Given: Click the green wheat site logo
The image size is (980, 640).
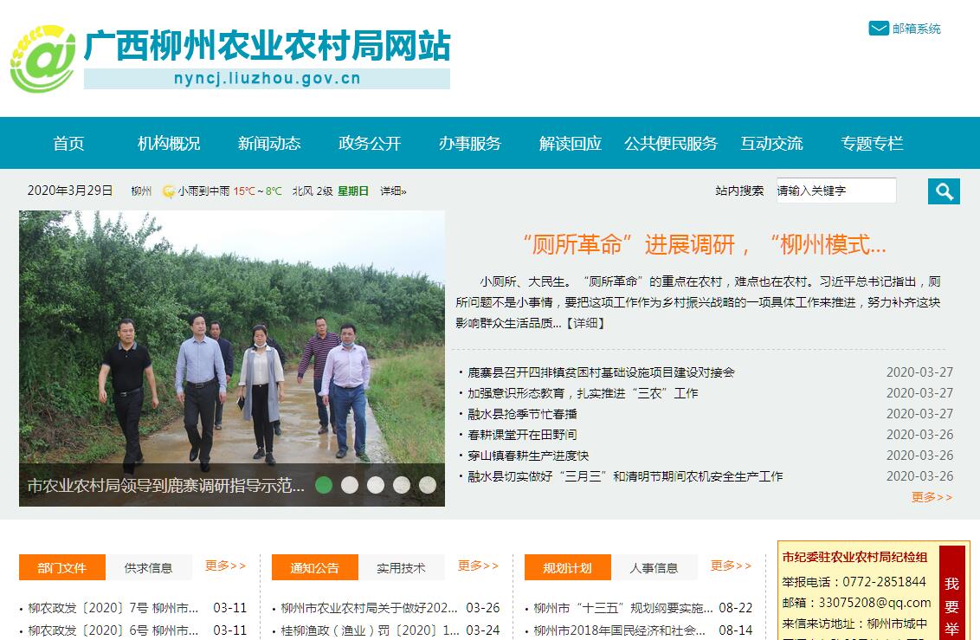Looking at the screenshot, I should tap(42, 60).
